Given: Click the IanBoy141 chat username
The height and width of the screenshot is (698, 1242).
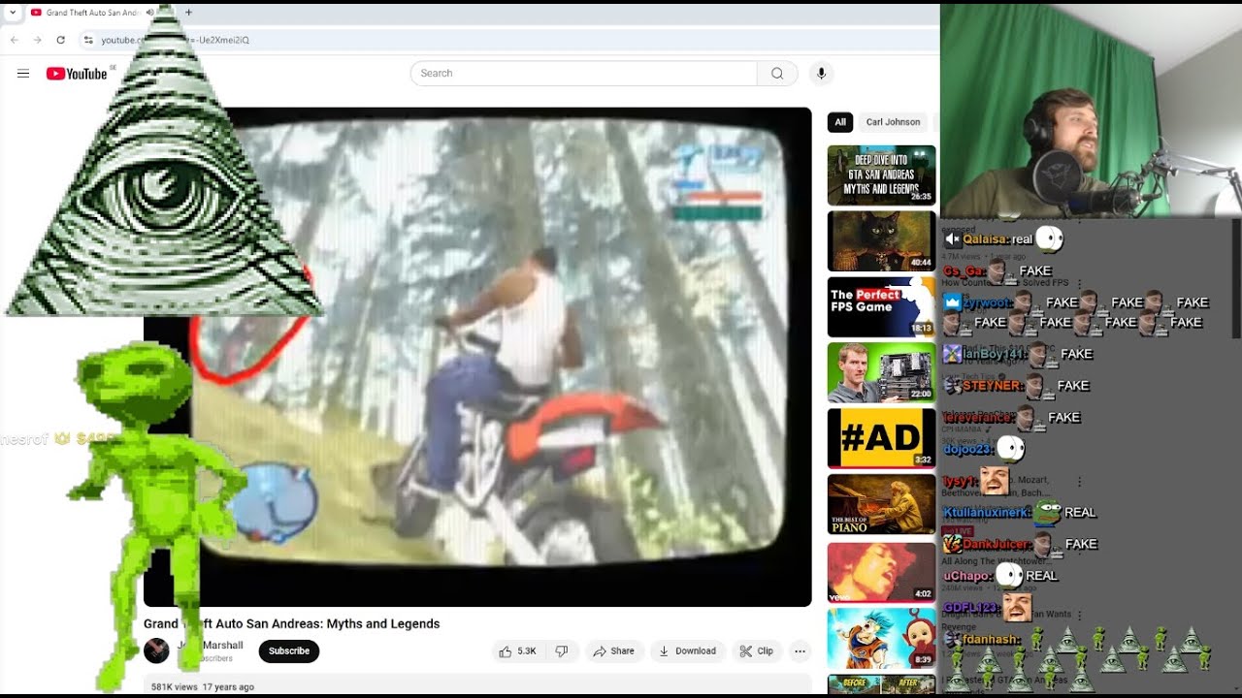Looking at the screenshot, I should pyautogui.click(x=994, y=354).
